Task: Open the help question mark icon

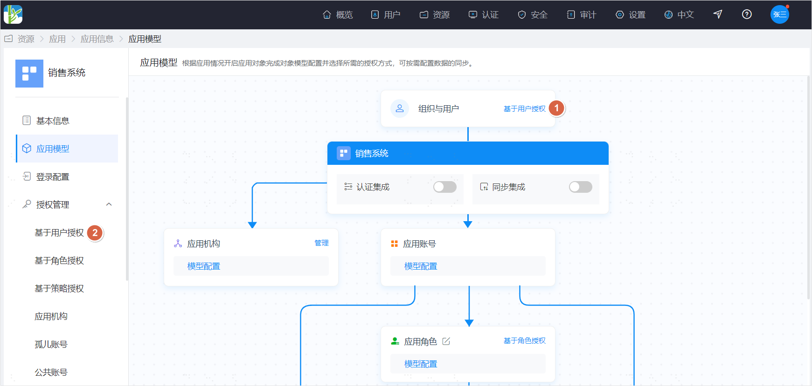Action: click(747, 14)
